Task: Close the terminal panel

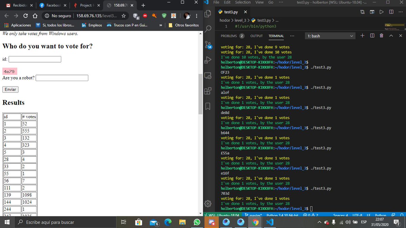Action: [x=401, y=35]
